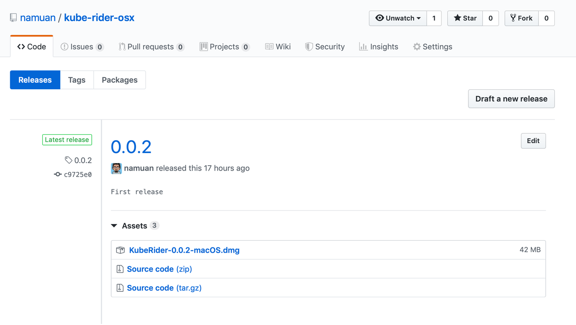Open the Unwatch dropdown
The image size is (576, 325).
(398, 18)
